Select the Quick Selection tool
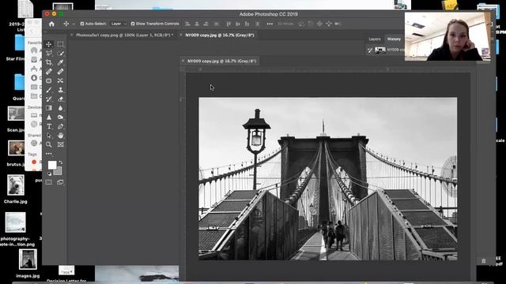 click(x=60, y=53)
